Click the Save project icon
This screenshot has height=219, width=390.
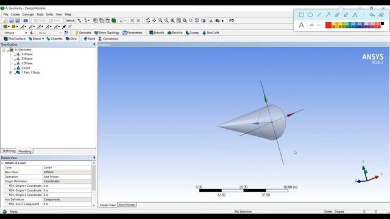point(12,21)
